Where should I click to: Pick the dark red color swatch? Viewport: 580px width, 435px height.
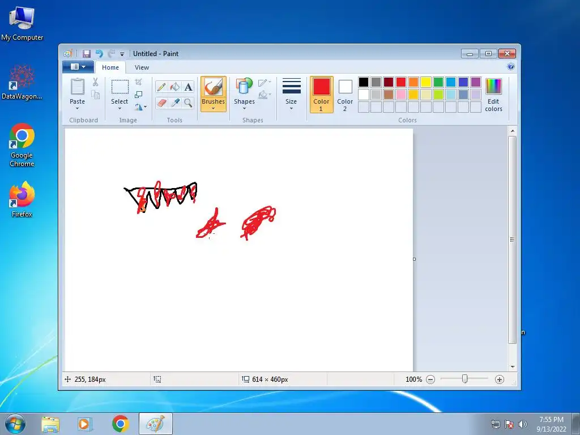[389, 82]
